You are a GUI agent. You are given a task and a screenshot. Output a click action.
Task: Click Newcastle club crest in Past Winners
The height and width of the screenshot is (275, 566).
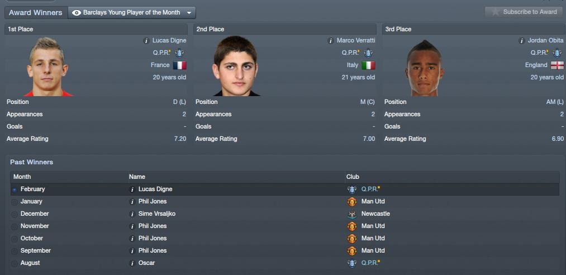click(x=351, y=214)
